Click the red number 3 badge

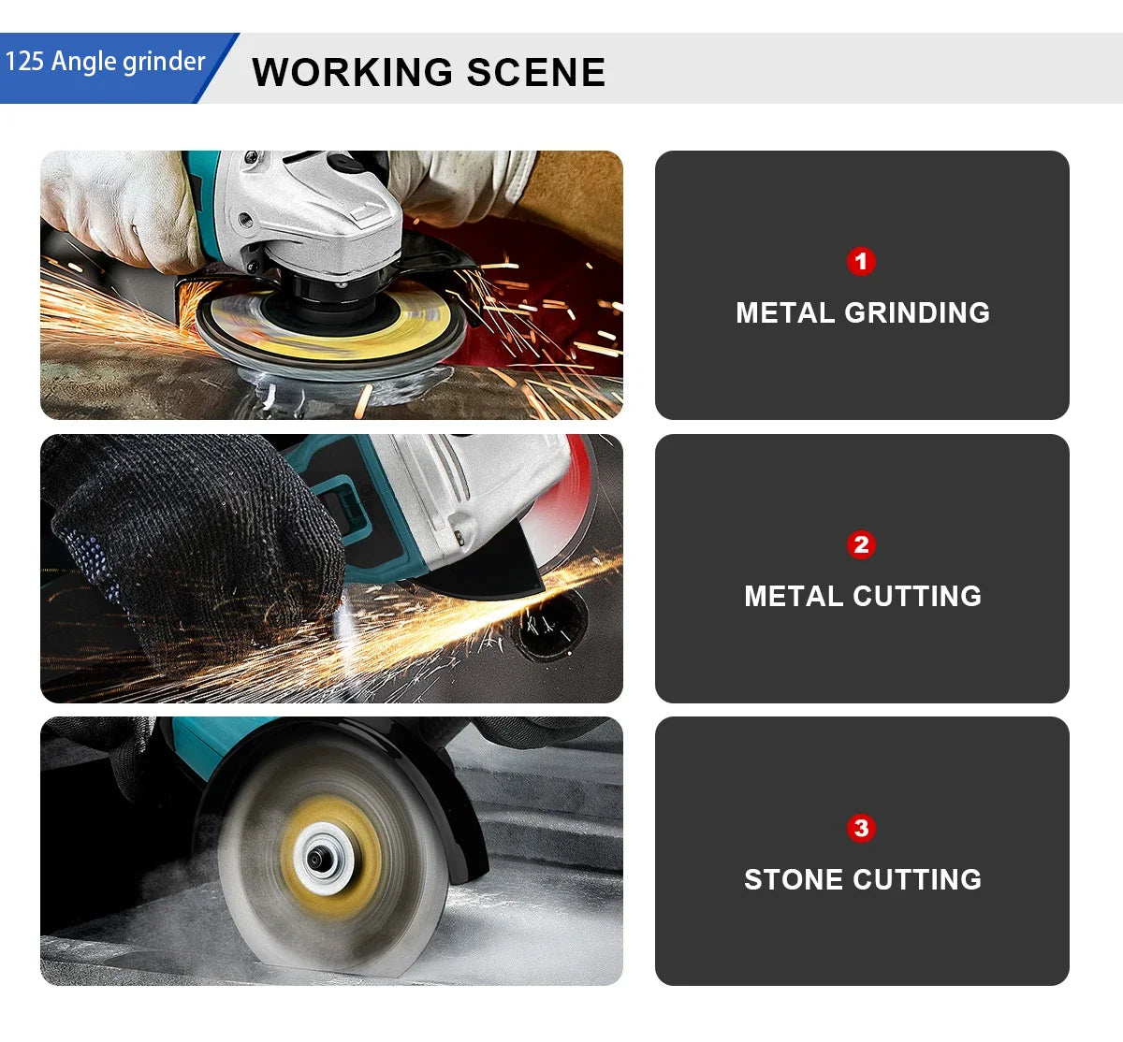point(861,828)
